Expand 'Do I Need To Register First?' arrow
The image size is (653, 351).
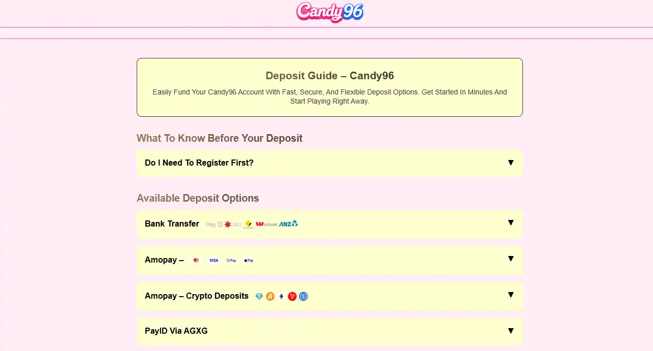coord(511,163)
